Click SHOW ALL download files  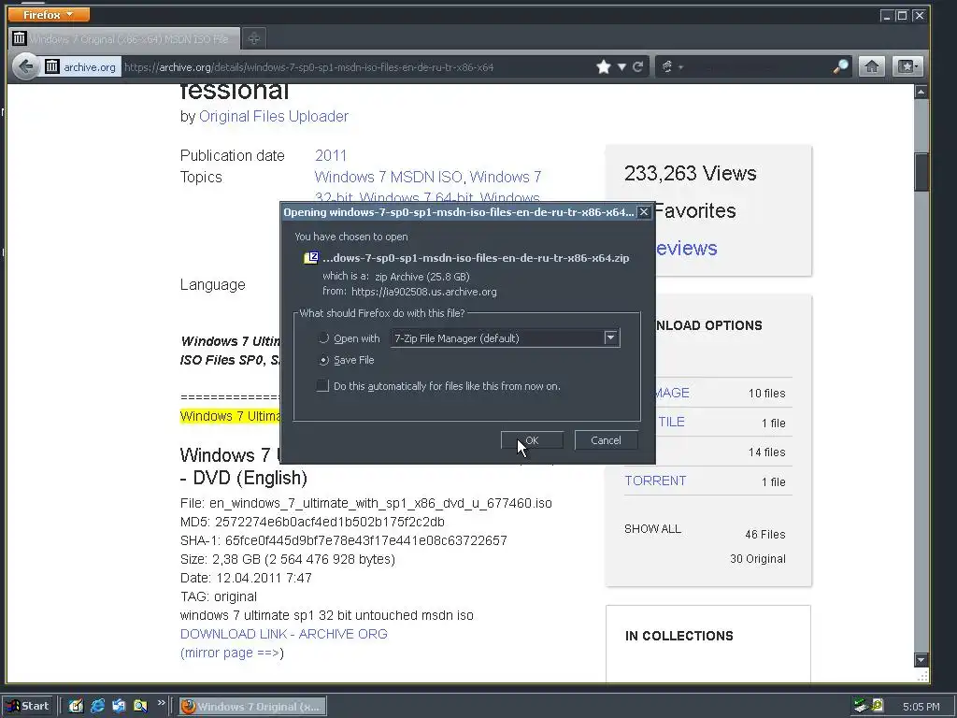click(652, 529)
